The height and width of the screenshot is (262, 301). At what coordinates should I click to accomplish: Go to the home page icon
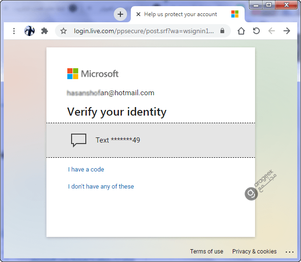[241, 31]
